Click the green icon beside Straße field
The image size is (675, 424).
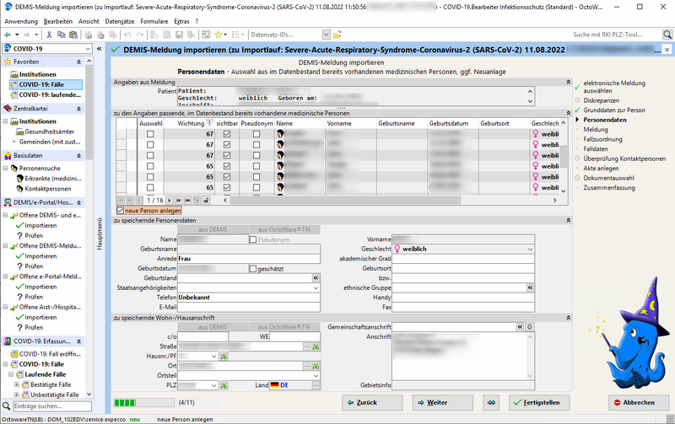tap(316, 346)
